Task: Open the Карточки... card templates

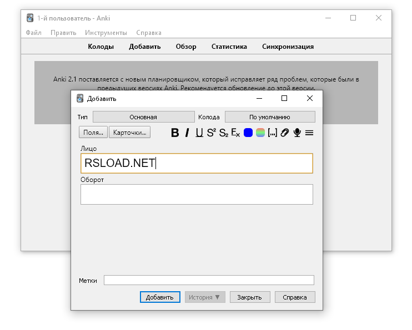Action: pos(129,132)
